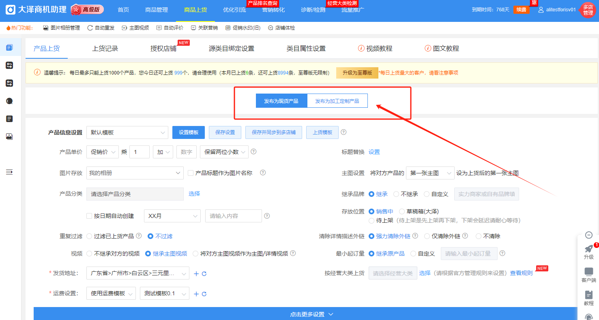The image size is (599, 320).
Task: Open 自动重发 hot function
Action: pos(101,28)
